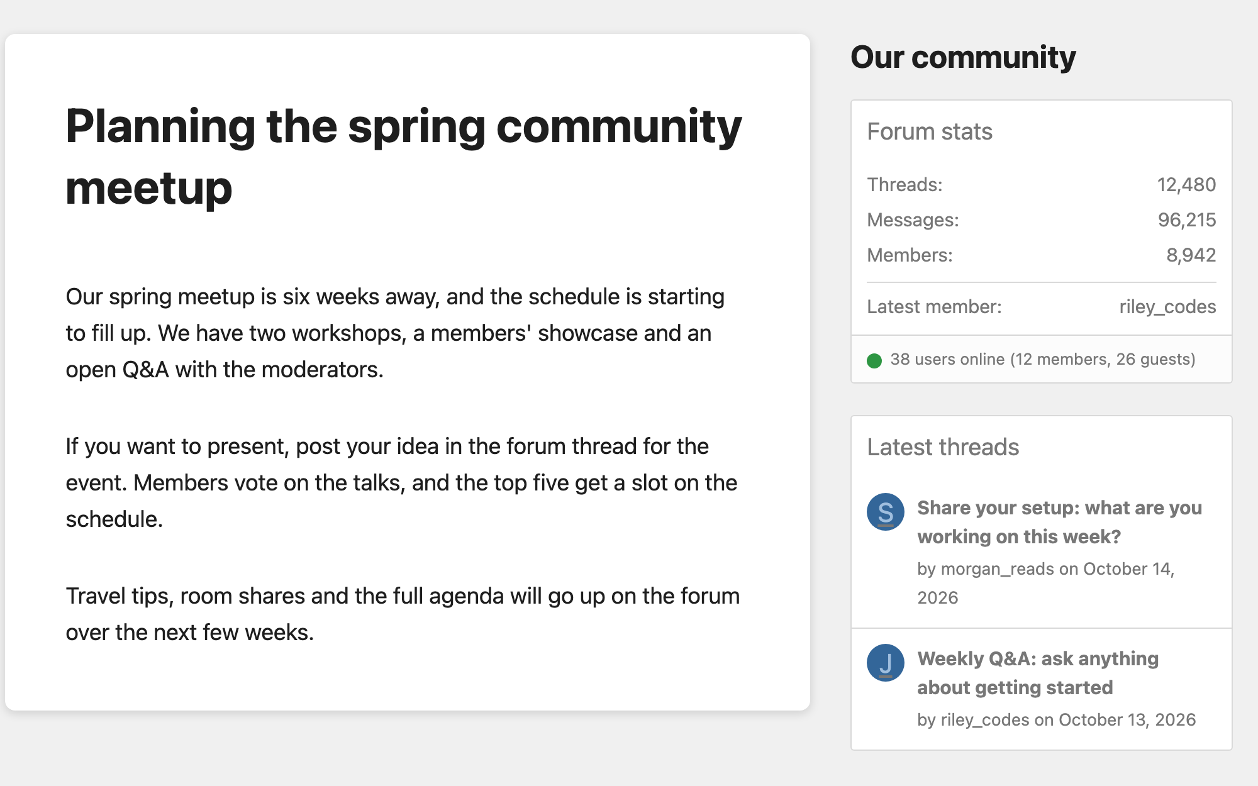Click 'by morgan_reads on October 14, 2026'
1258x786 pixels.
pyautogui.click(x=1046, y=583)
